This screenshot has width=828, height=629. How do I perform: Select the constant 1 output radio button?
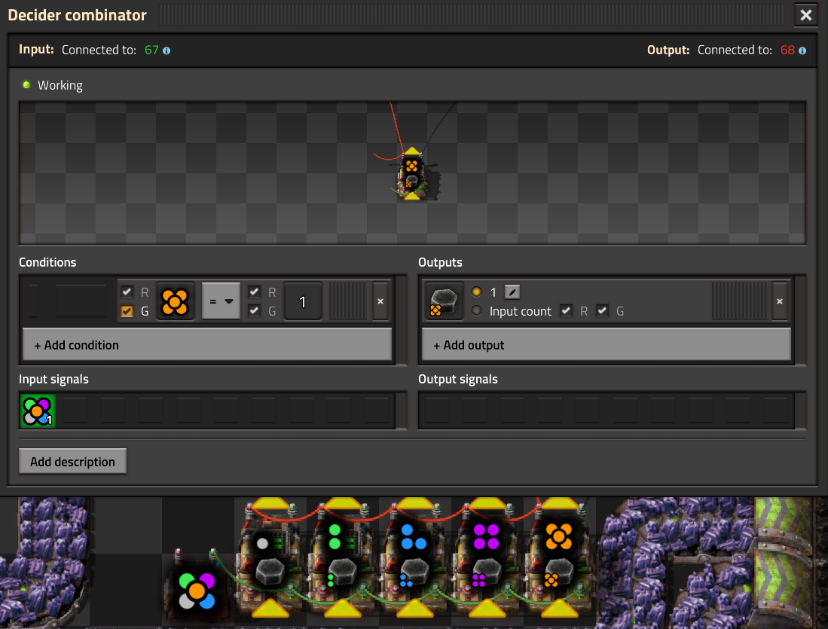pyautogui.click(x=477, y=292)
